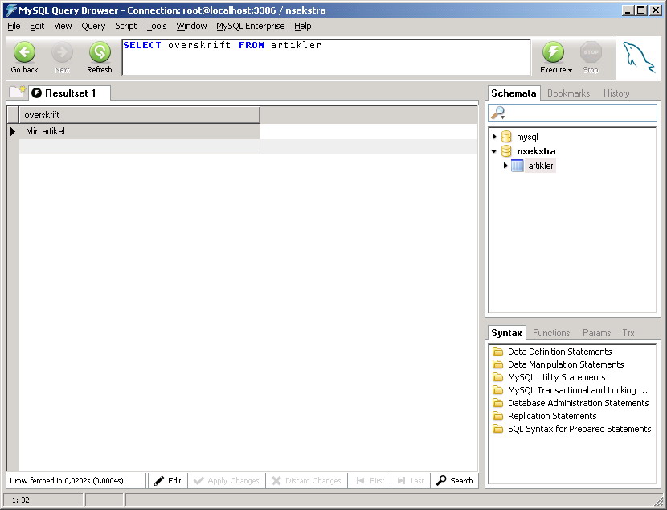The width and height of the screenshot is (667, 510).
Task: Open the MySQL Enterprise menu
Action: 250,26
